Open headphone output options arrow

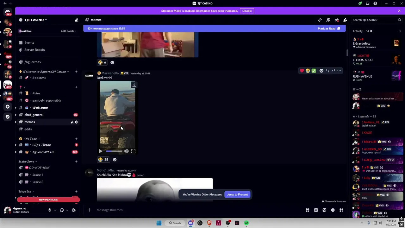(x=67, y=210)
